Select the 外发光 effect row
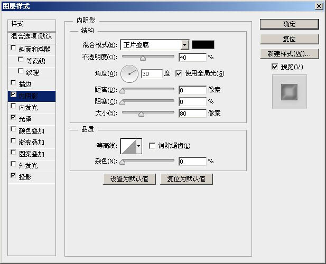This screenshot has width=326, height=264. point(32,166)
